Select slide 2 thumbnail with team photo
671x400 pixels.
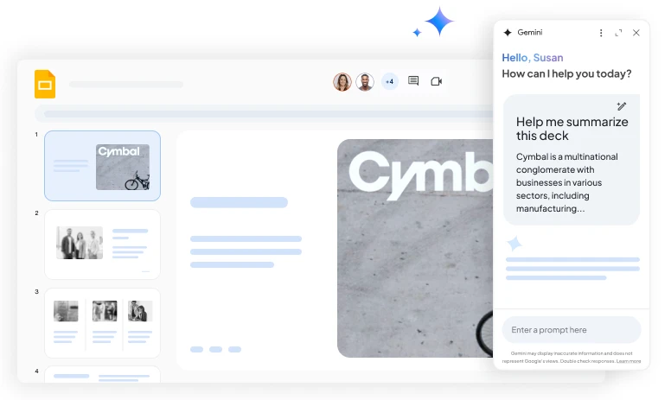pos(102,244)
